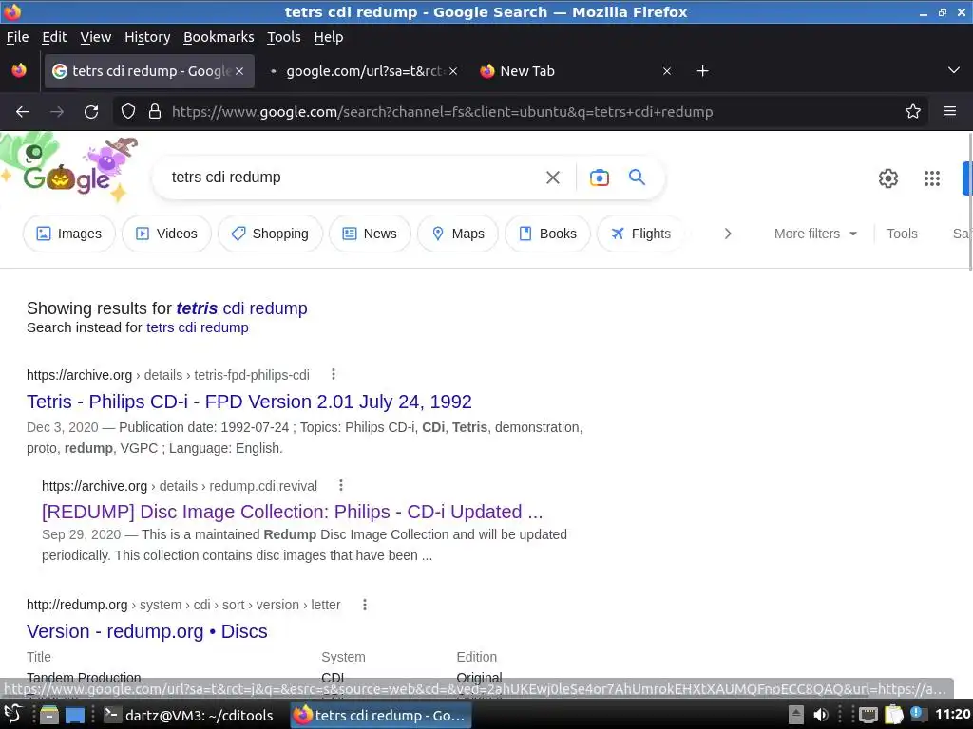973x729 pixels.
Task: Open the History menu
Action: tap(147, 37)
